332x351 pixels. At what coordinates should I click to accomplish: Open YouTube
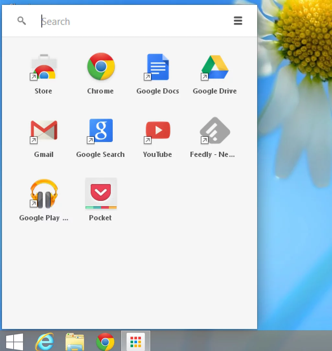point(158,130)
